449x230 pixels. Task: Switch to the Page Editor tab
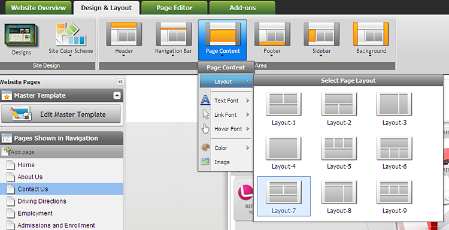tap(174, 8)
